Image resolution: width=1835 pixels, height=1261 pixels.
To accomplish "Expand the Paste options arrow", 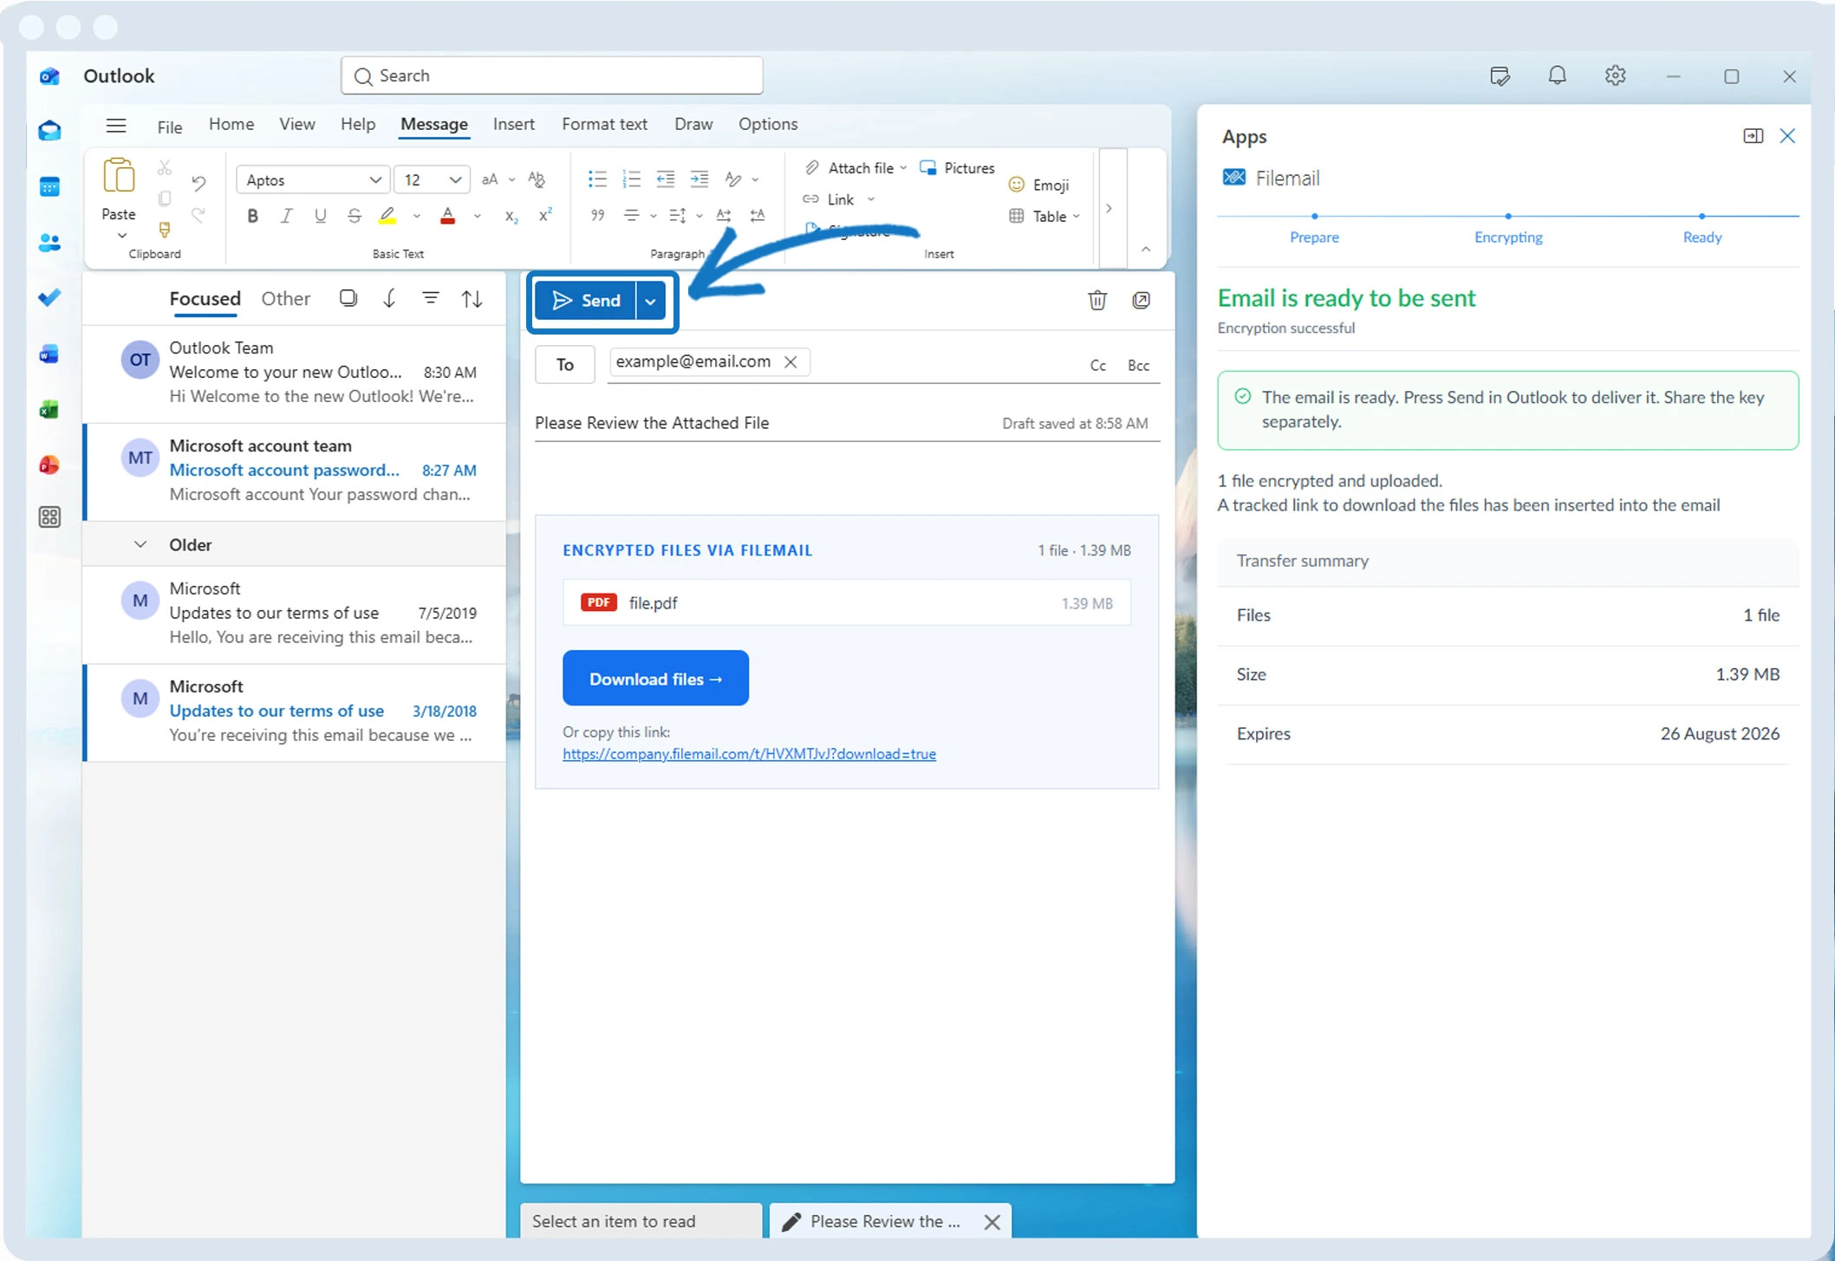I will [x=121, y=236].
